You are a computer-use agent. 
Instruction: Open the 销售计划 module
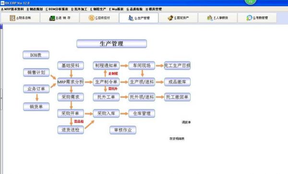36,73
